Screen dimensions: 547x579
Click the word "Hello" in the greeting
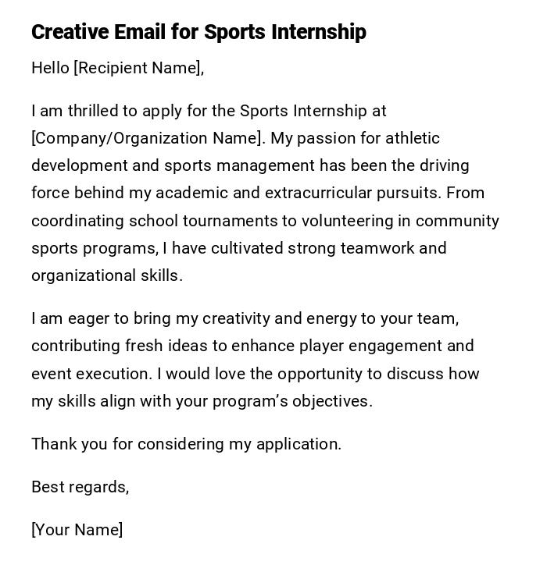pyautogui.click(x=50, y=68)
